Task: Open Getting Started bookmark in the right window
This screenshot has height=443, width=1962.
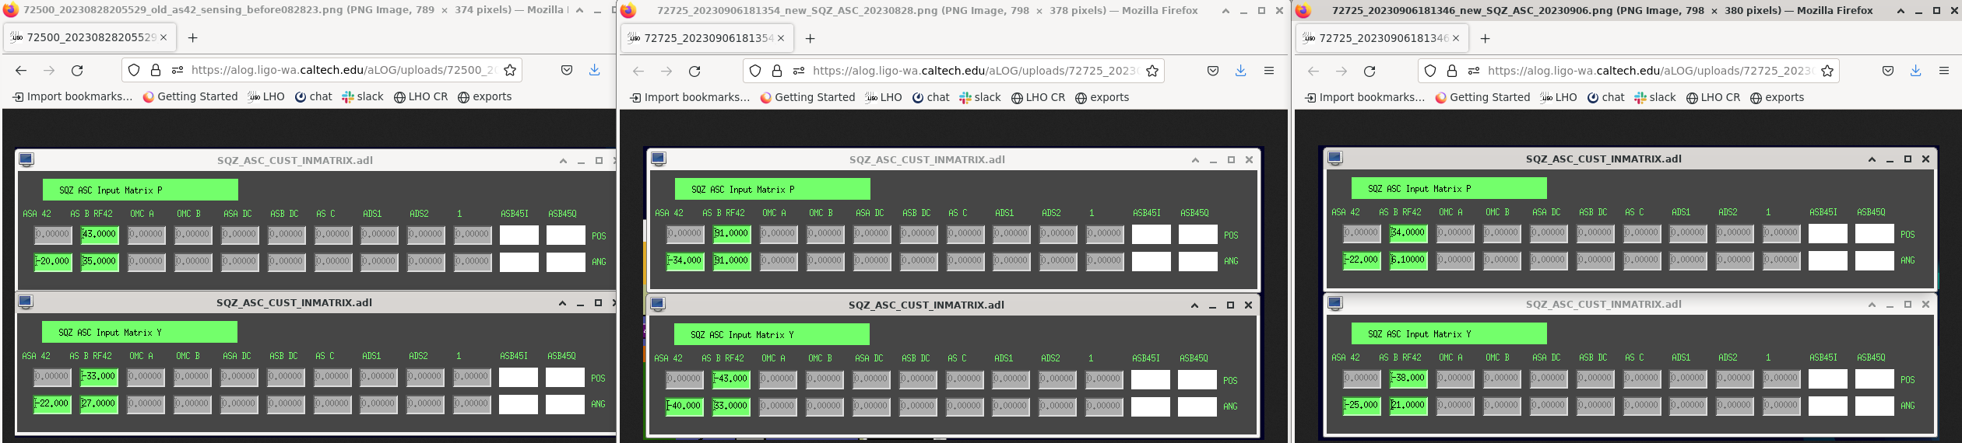Action: (x=1482, y=97)
